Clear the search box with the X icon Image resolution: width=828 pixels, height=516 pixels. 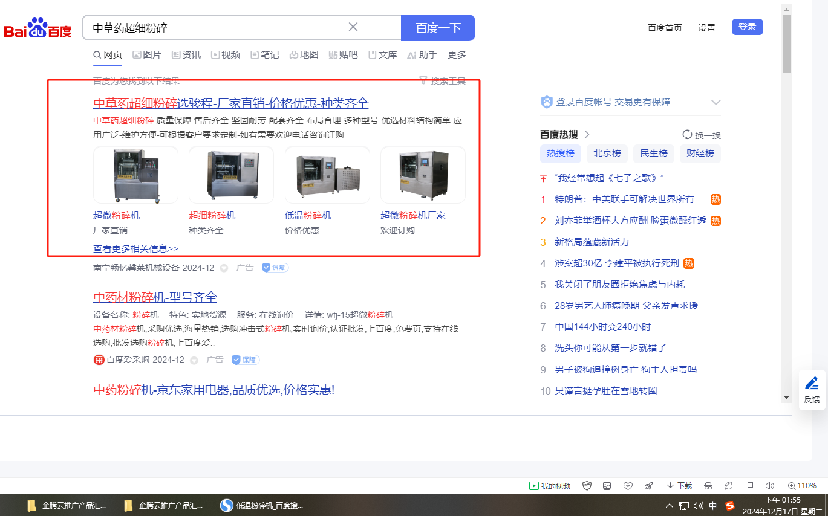353,27
